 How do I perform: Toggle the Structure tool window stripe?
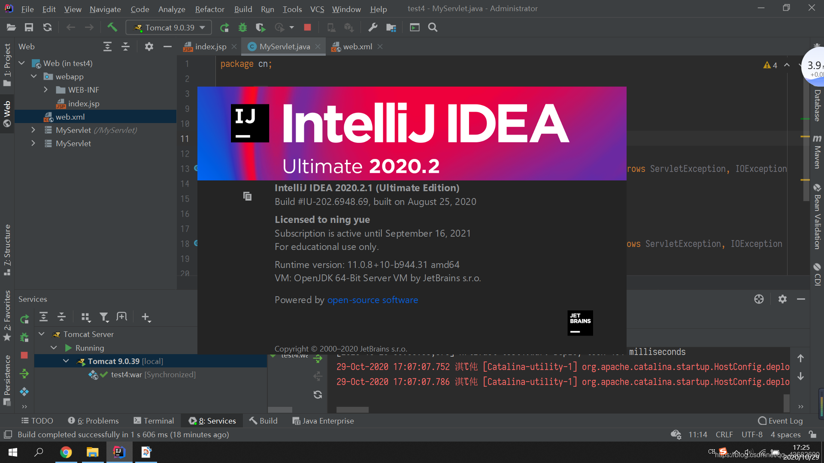coord(7,250)
